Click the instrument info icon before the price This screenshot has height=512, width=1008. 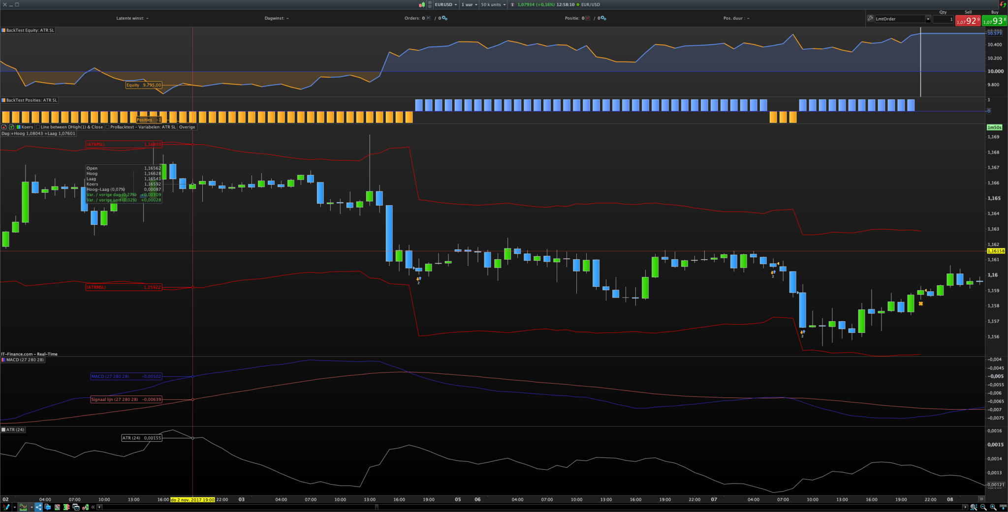click(512, 4)
